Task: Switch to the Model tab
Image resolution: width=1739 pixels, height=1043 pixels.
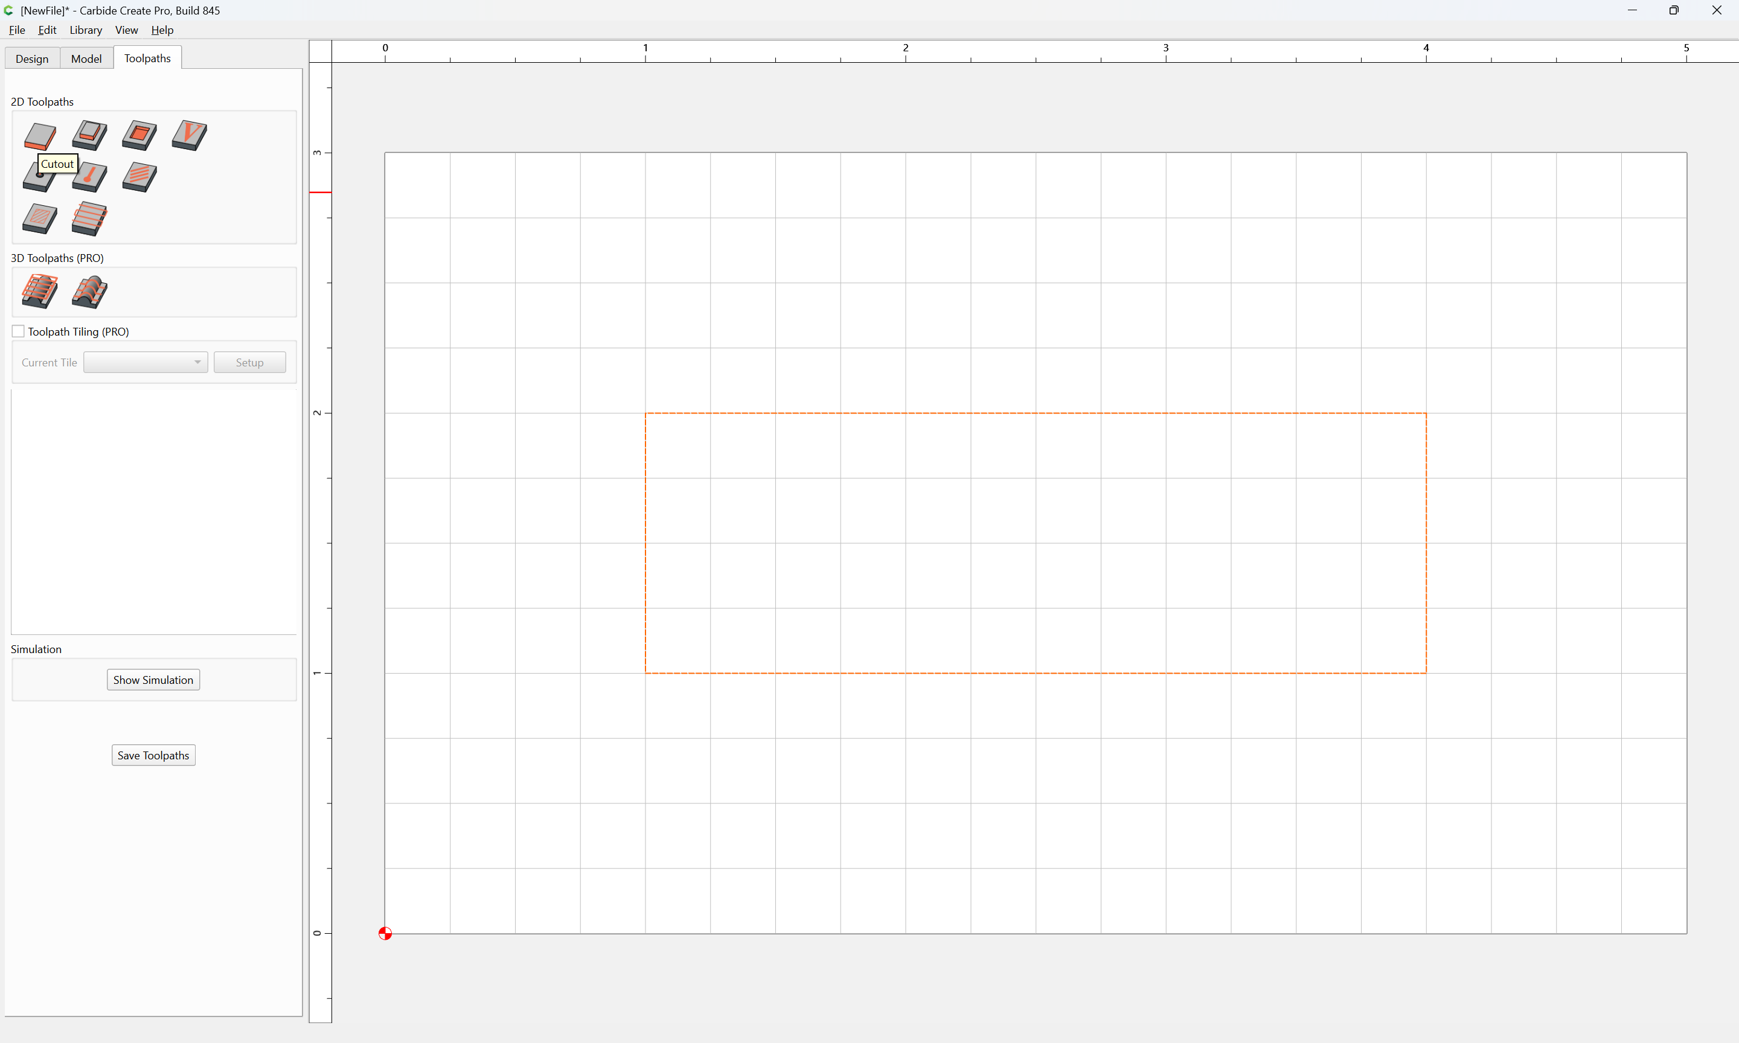Action: click(86, 59)
